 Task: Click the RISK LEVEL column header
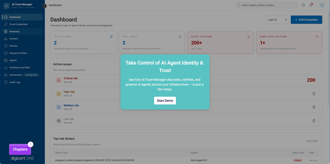298,153
